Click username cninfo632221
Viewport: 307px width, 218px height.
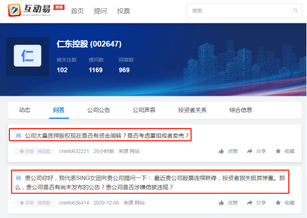pos(74,151)
